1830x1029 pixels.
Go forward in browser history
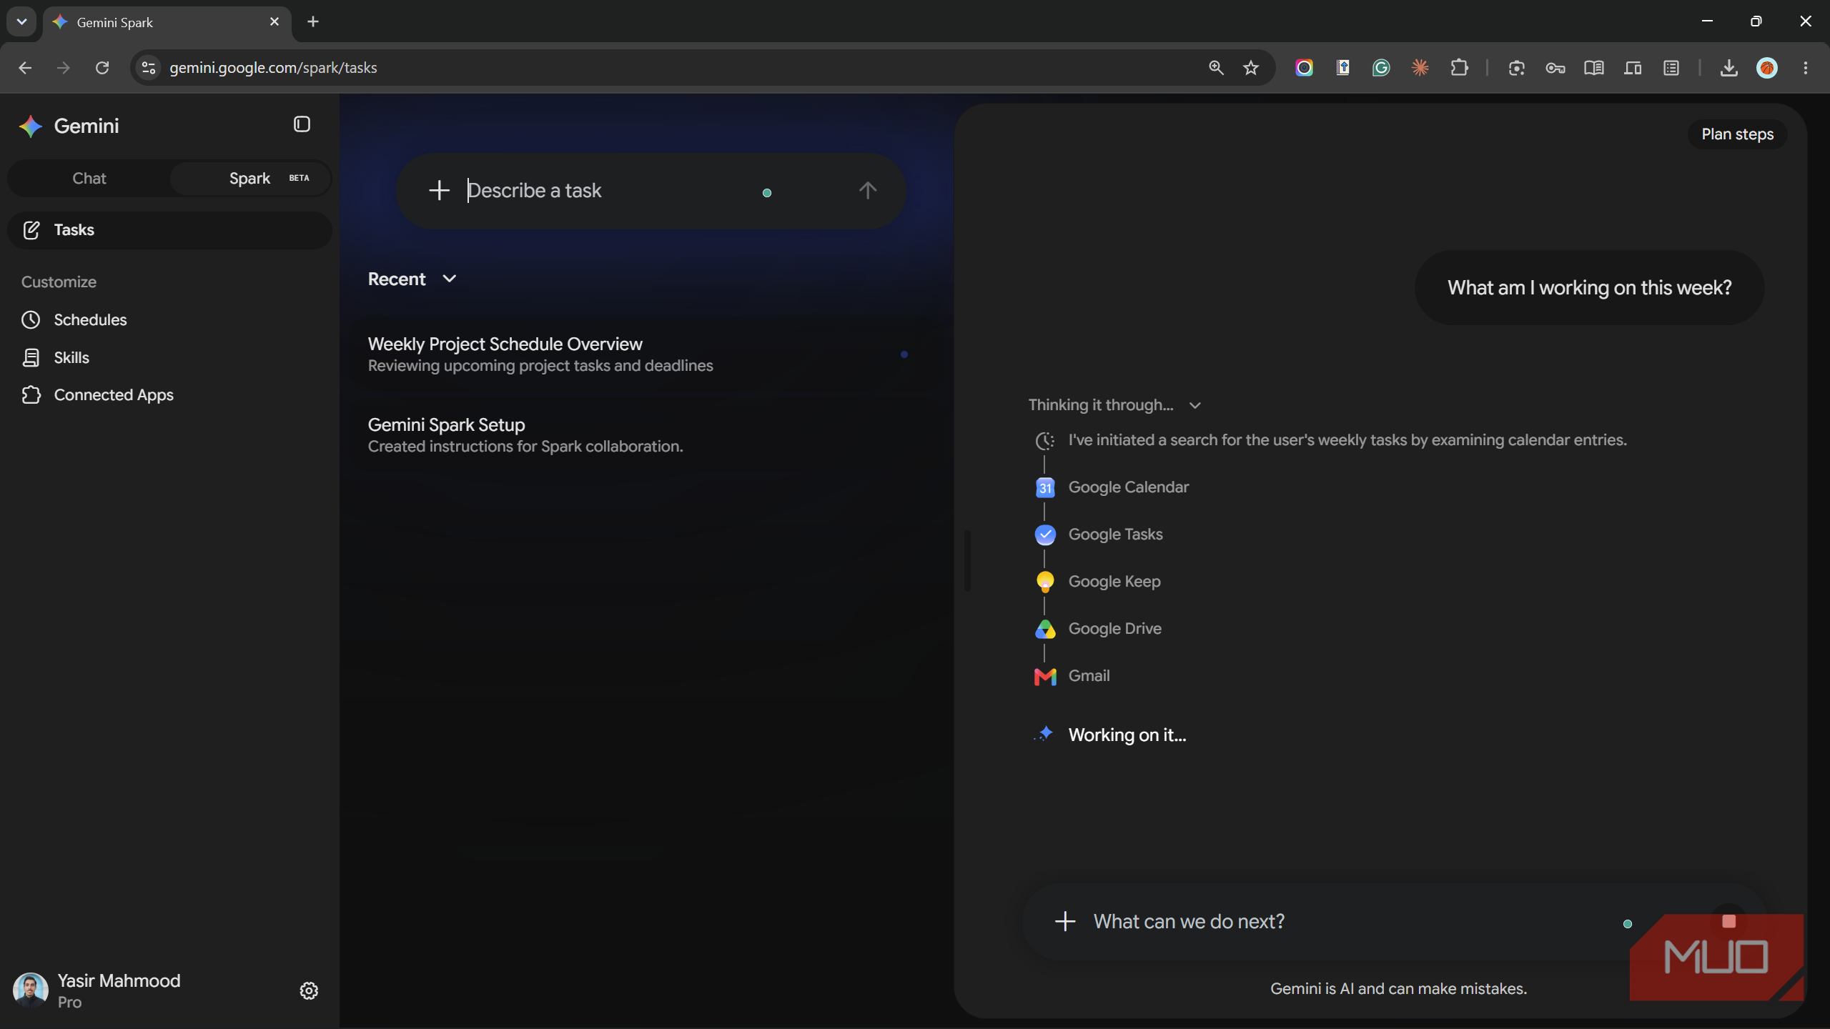tap(64, 68)
